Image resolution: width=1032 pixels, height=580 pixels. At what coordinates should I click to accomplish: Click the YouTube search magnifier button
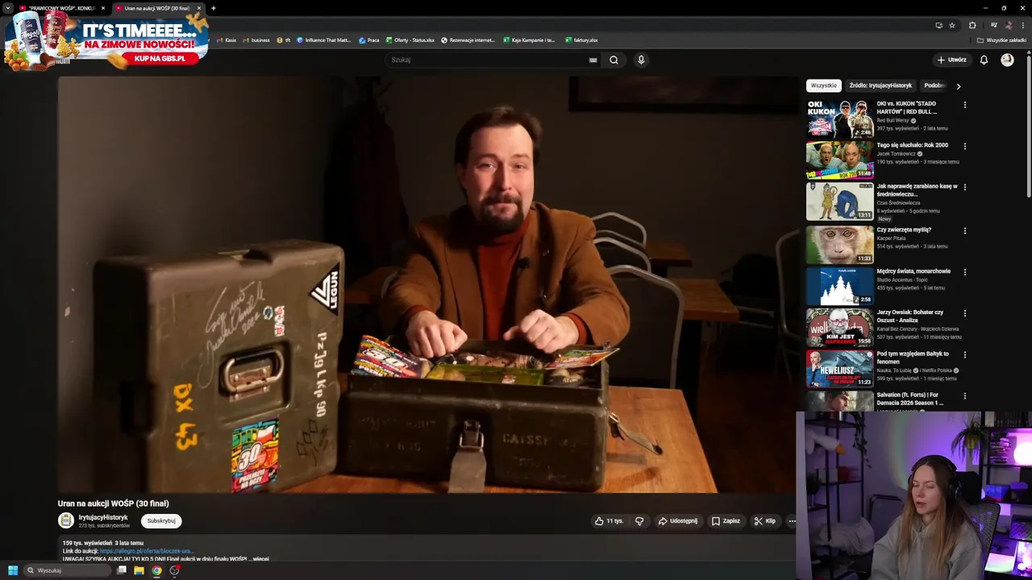[x=614, y=60]
